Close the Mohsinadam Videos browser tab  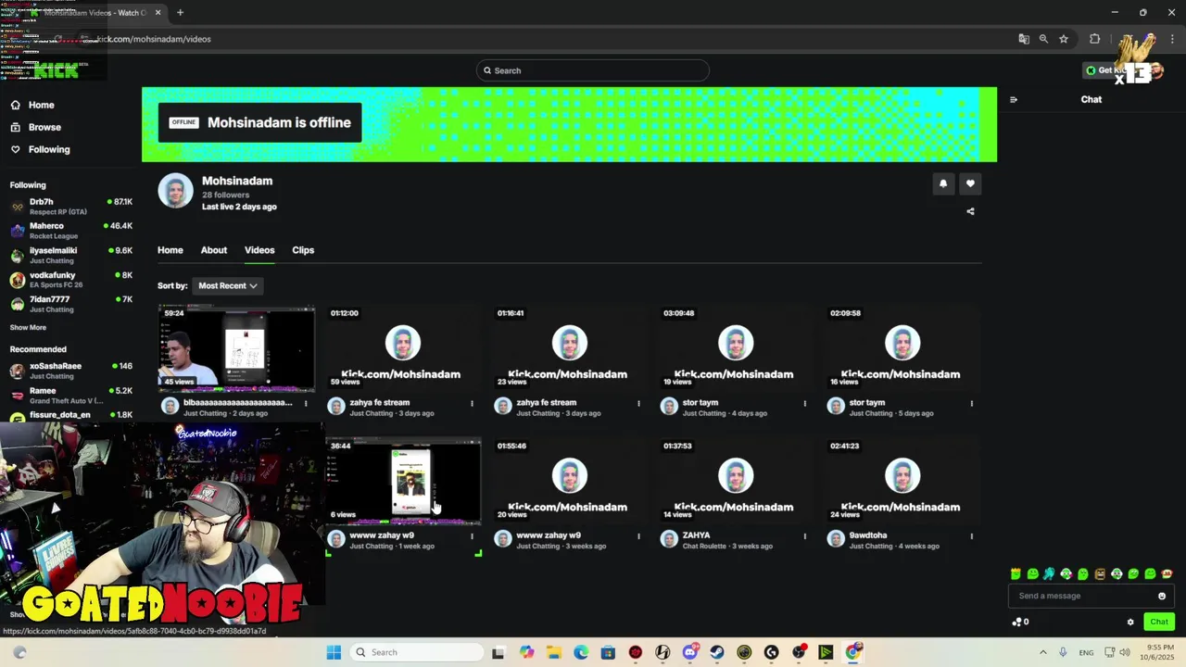point(158,13)
